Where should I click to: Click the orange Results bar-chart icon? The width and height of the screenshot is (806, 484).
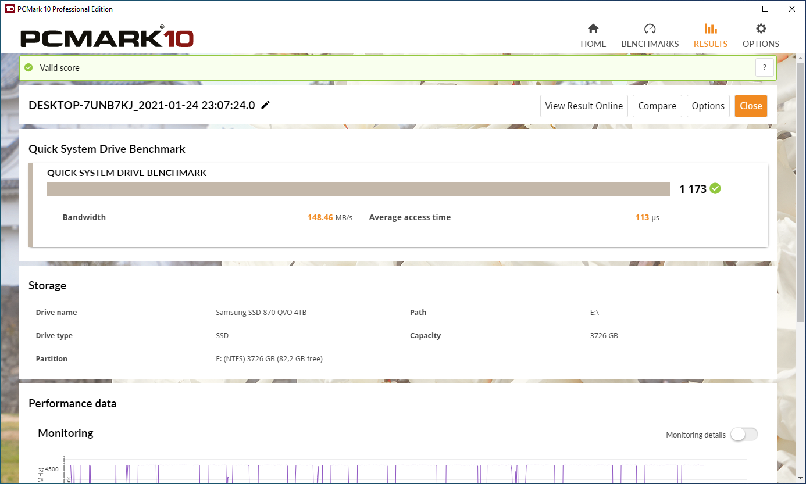[x=710, y=28]
